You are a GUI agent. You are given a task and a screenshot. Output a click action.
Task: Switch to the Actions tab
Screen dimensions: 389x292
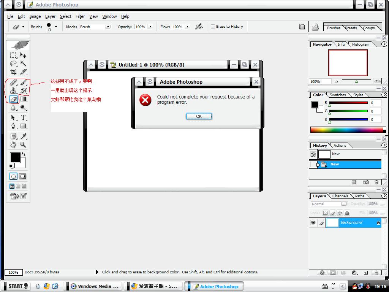(x=340, y=146)
